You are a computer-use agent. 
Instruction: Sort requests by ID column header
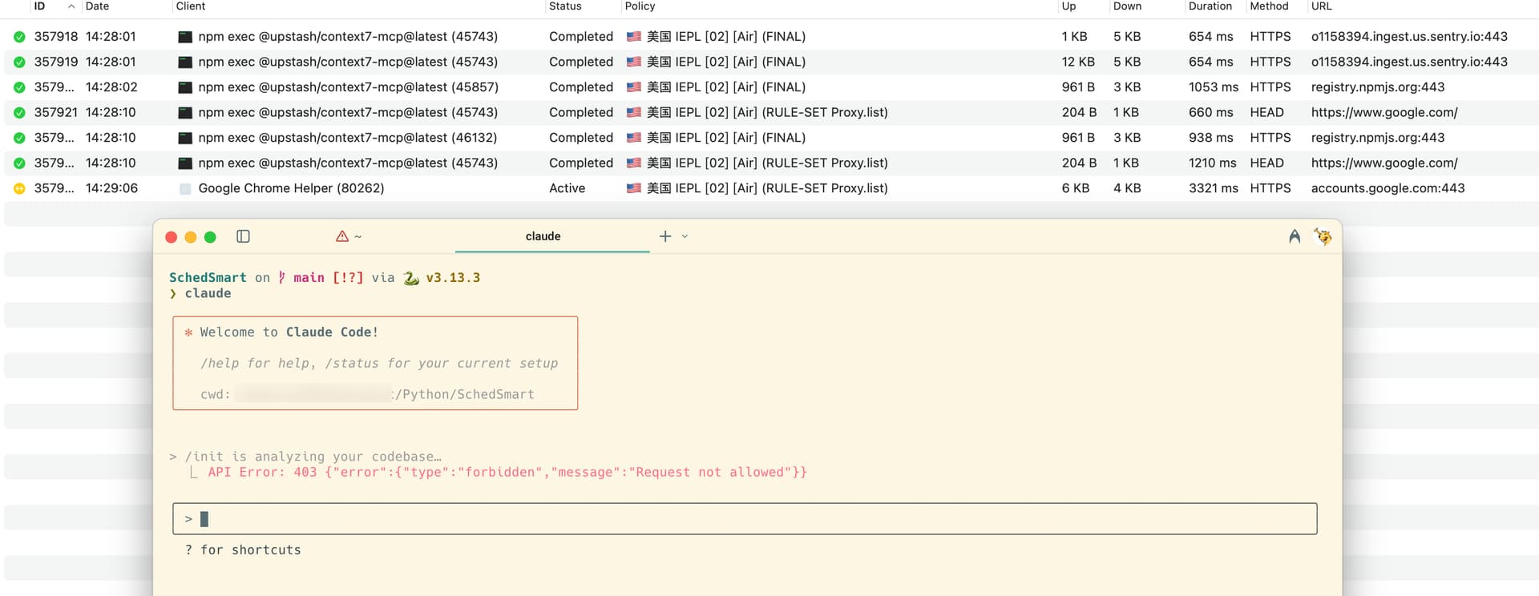[x=39, y=6]
